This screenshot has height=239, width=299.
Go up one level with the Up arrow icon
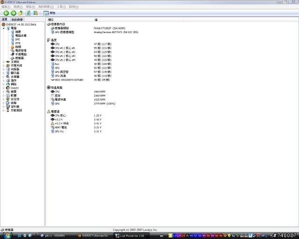click(x=21, y=13)
